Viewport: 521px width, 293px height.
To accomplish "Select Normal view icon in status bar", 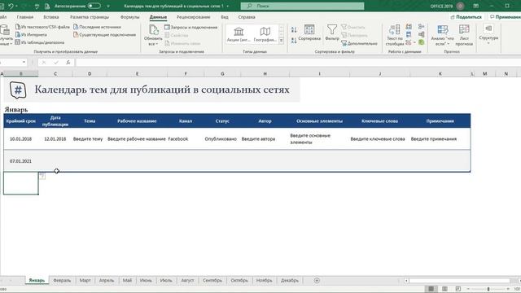I will 431,289.
